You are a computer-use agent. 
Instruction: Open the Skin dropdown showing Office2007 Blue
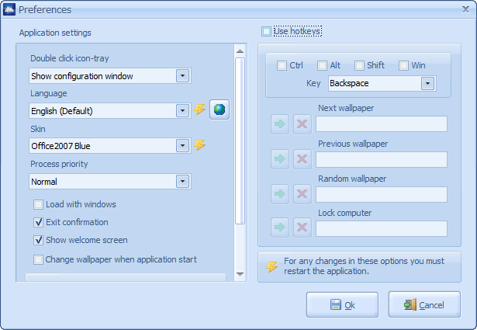click(x=182, y=146)
